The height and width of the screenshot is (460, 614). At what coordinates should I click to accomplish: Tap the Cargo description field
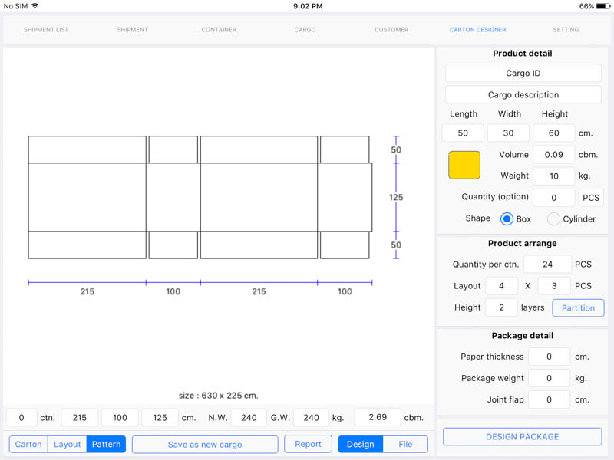pos(523,94)
